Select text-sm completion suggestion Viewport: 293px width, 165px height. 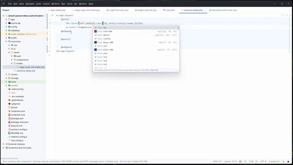[x=136, y=27]
